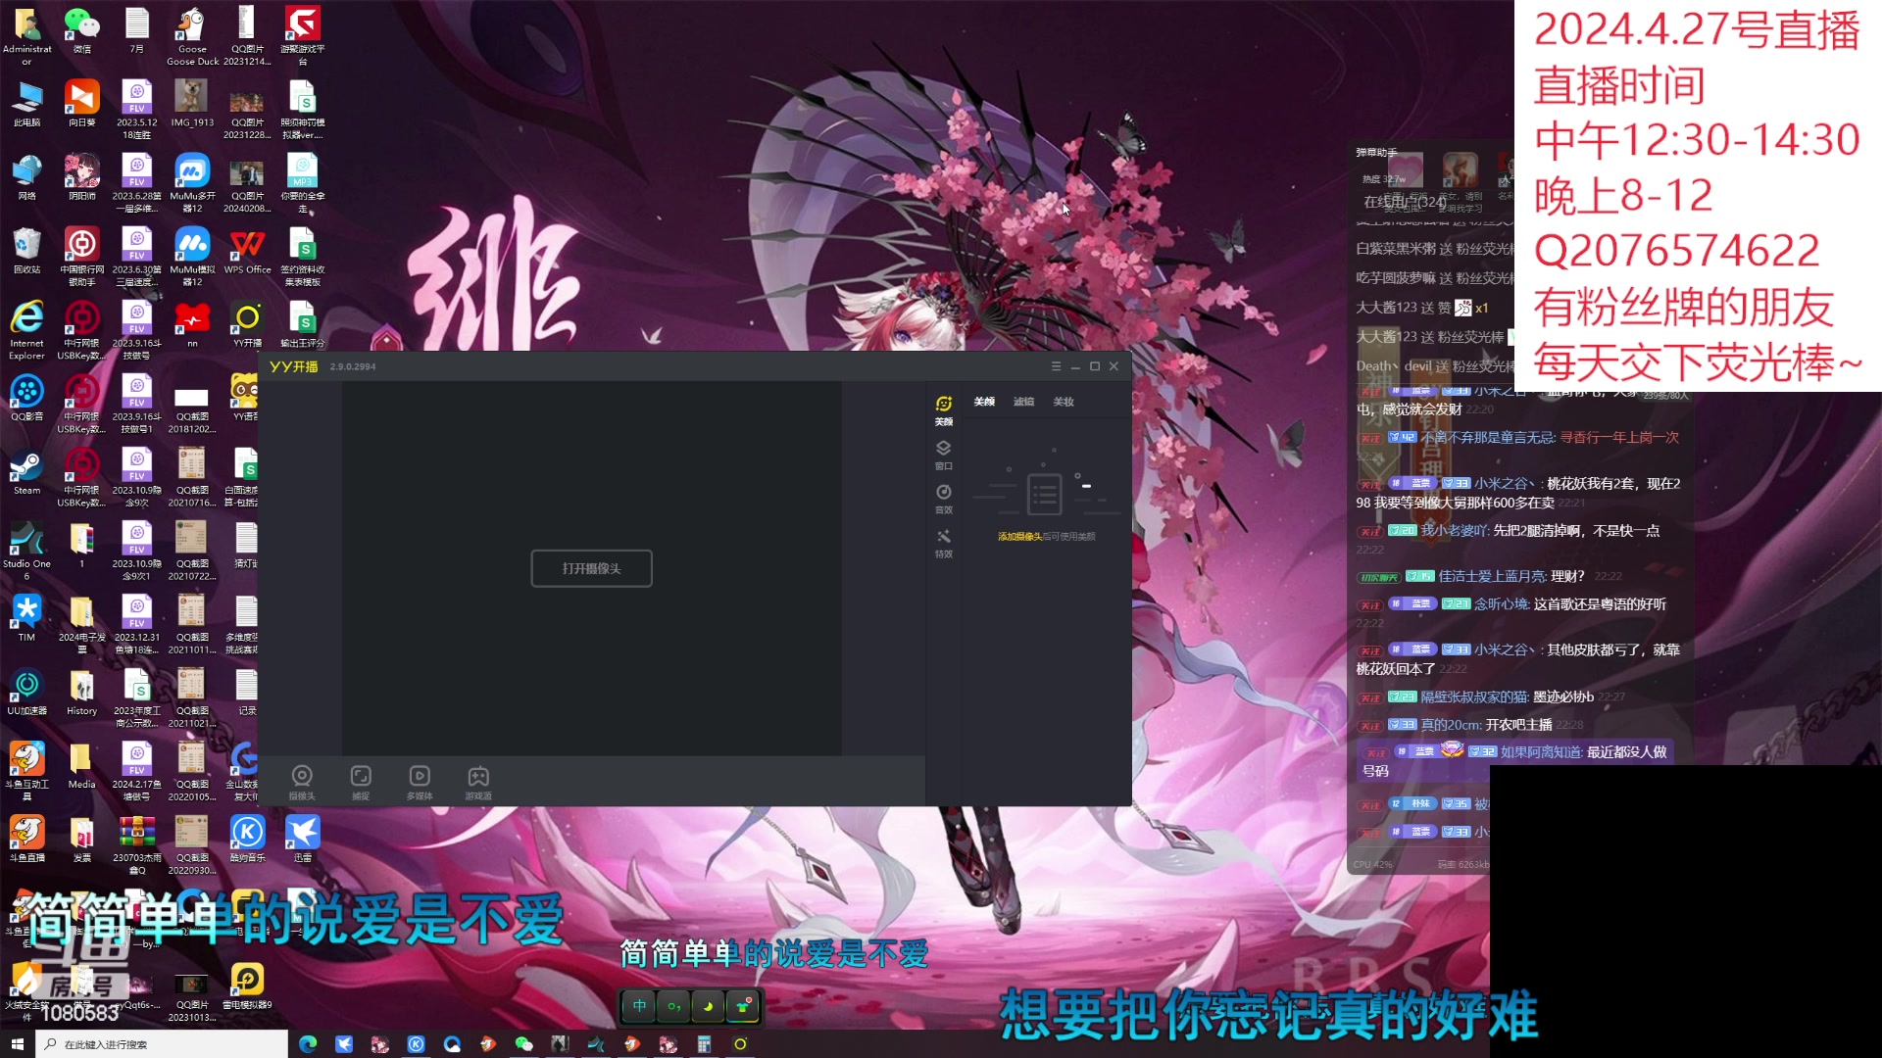Screen dimensions: 1882x1058
Task: Click the 游戏 icon in YY开播 toolbar
Action: point(477,782)
